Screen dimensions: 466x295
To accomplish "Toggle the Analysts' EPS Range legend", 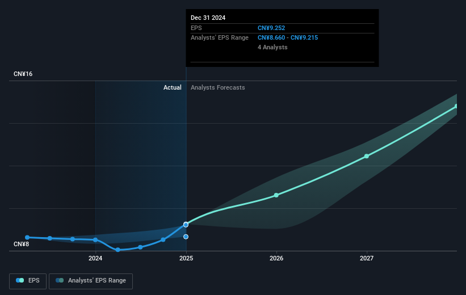I will 91,281.
